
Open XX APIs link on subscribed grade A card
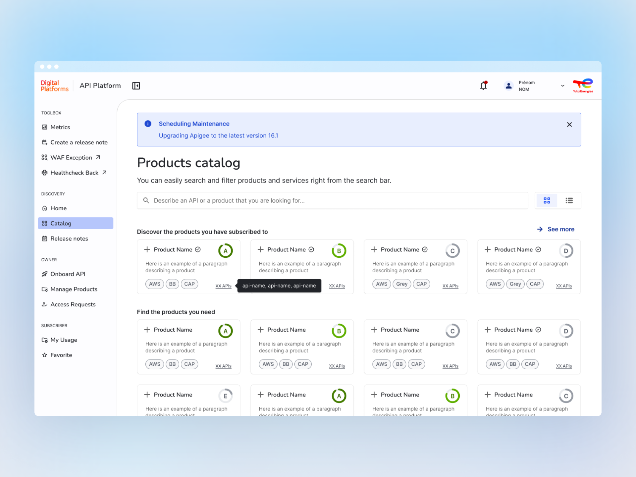point(224,286)
